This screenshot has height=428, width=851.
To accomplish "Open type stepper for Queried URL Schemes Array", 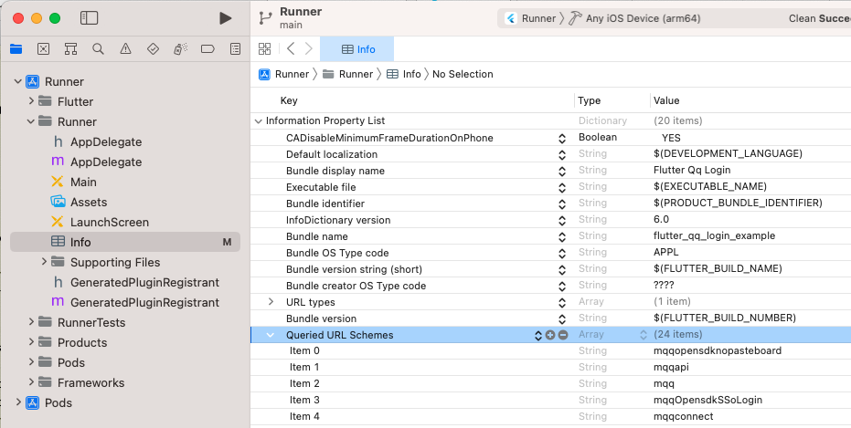I will [644, 335].
